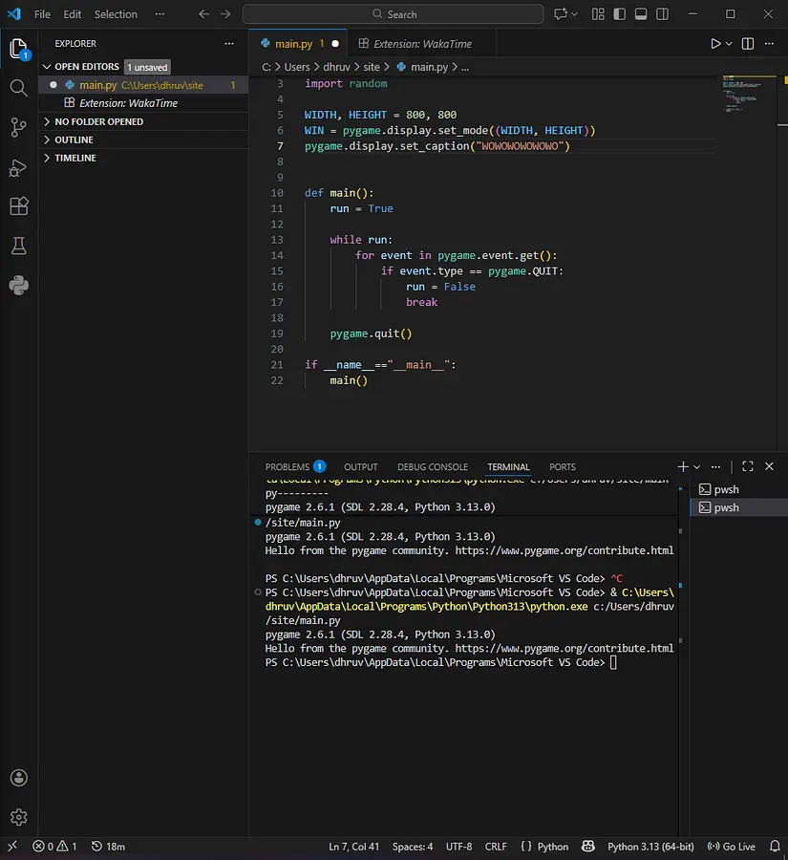This screenshot has height=860, width=788.
Task: Click the Go Live button
Action: 732,847
